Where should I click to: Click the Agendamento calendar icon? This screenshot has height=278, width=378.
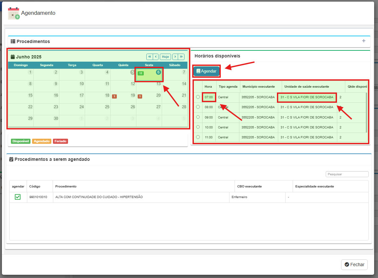[x=13, y=13]
